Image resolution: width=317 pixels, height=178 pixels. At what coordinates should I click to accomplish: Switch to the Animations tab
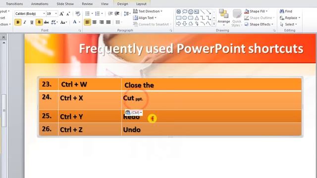[40, 4]
